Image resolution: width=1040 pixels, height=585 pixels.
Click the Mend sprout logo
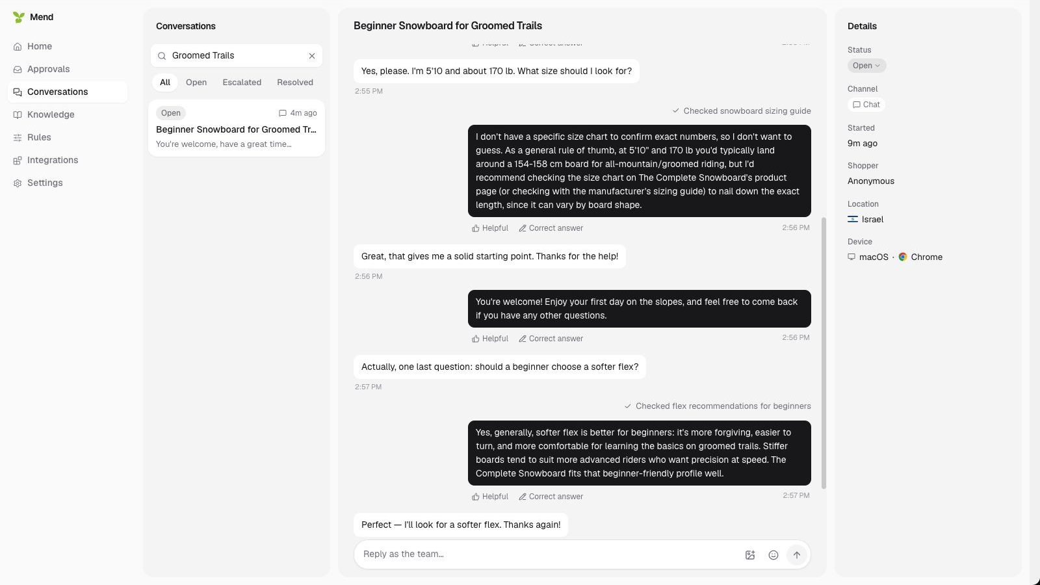pyautogui.click(x=19, y=18)
